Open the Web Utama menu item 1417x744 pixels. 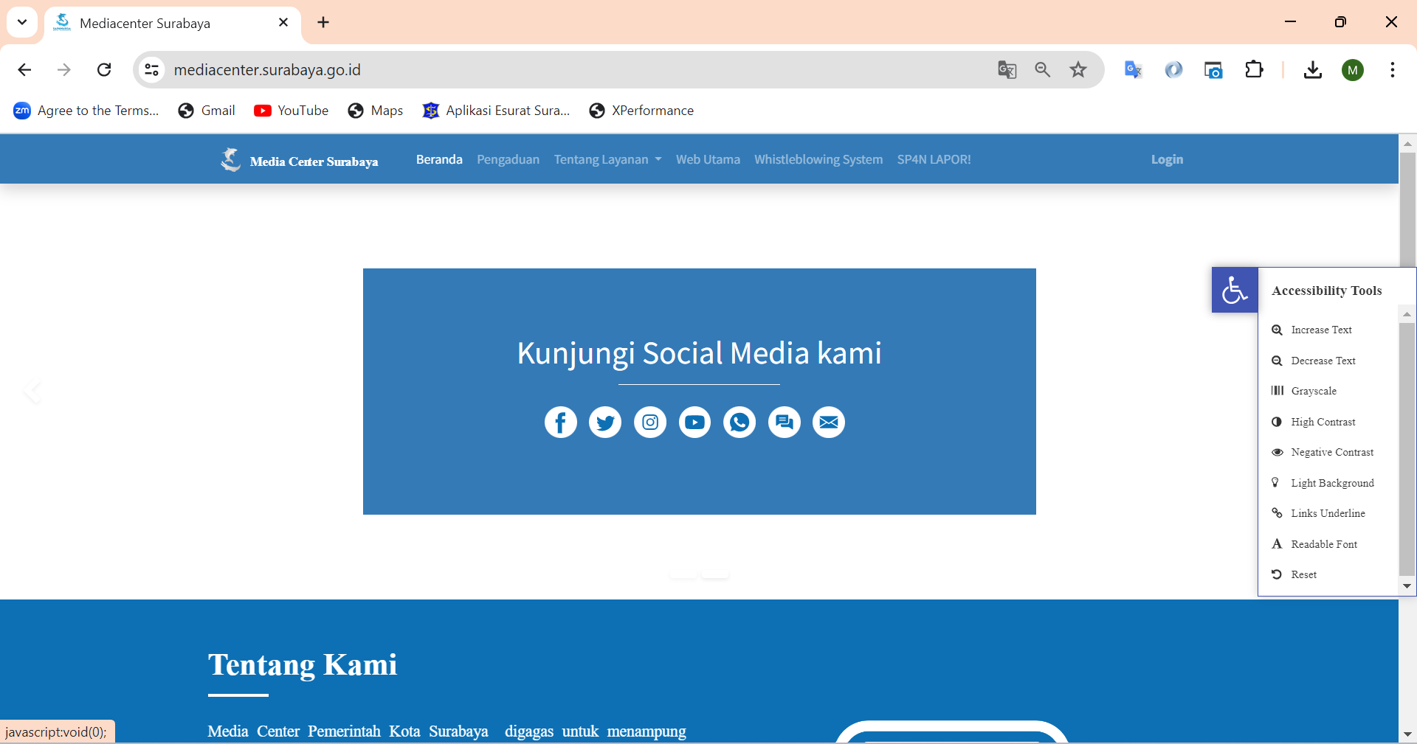tap(708, 159)
